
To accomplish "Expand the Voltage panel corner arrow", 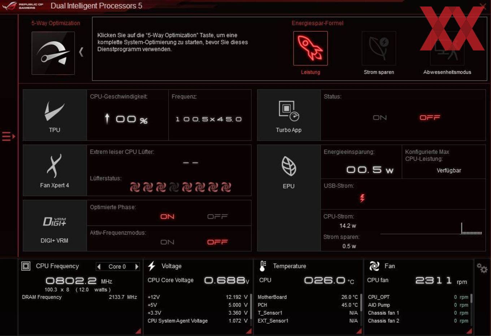I will 248,331.
